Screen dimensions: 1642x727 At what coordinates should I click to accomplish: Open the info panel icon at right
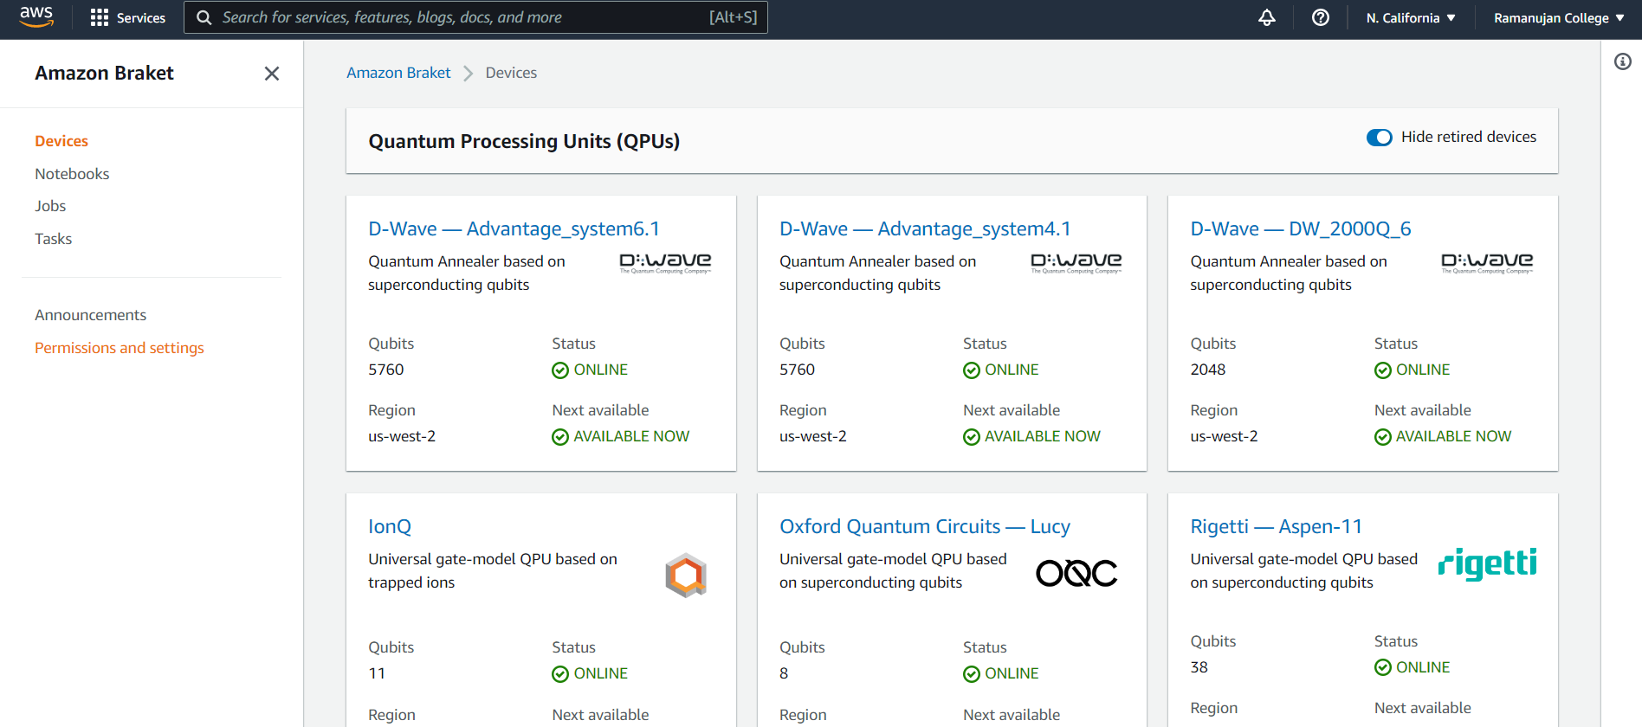point(1623,61)
